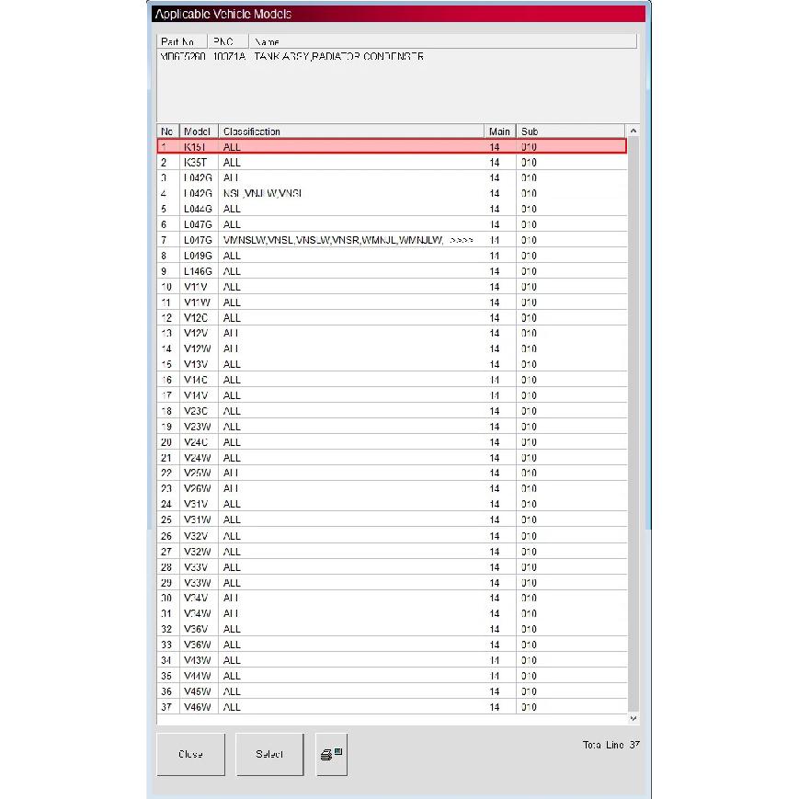This screenshot has width=799, height=799.
Task: Click the print icon button
Action: (332, 754)
